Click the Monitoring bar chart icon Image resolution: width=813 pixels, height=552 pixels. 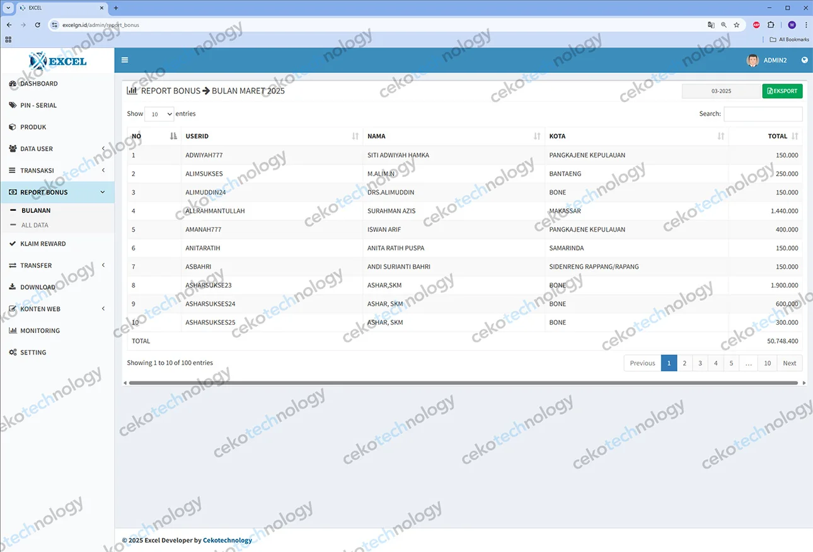pyautogui.click(x=13, y=330)
